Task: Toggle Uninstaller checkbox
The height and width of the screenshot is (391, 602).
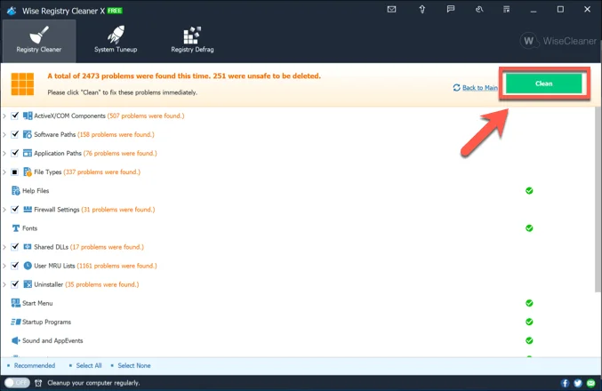Action: [14, 284]
